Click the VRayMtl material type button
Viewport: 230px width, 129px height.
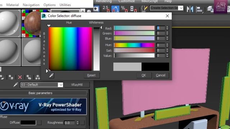(77, 85)
